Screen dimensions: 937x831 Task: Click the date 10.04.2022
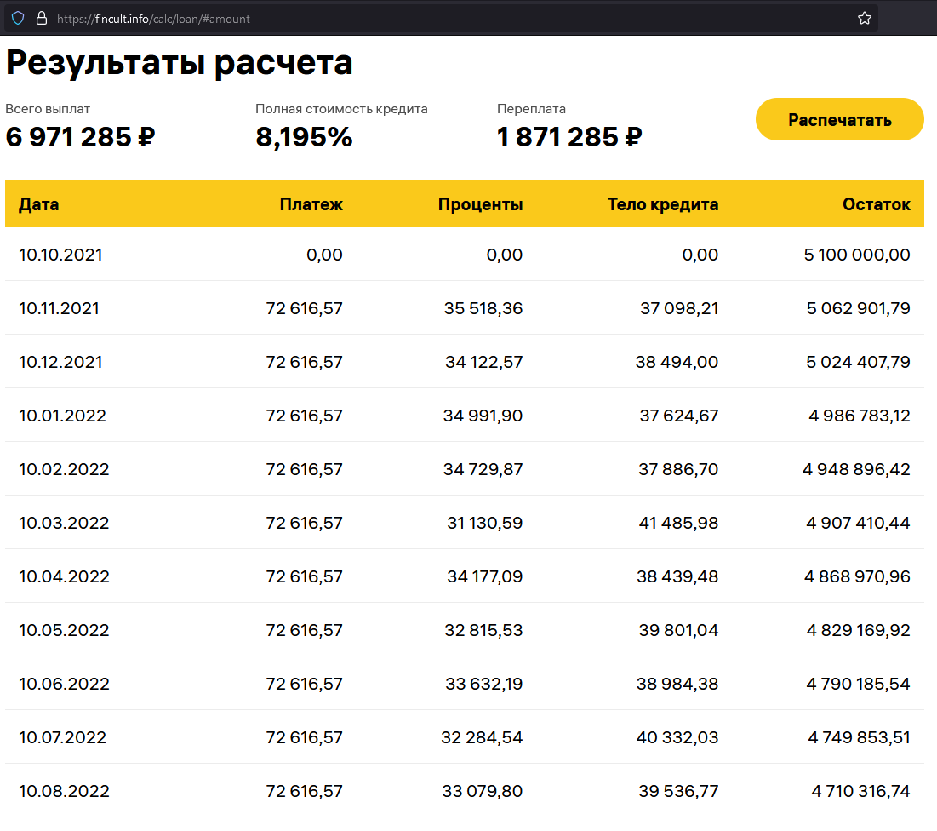(x=64, y=577)
